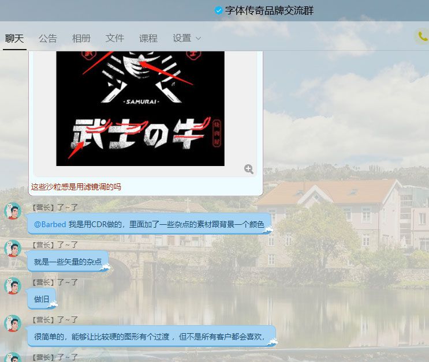Click sender name above the CDR message
This screenshot has width=429, height=362.
tap(54, 208)
